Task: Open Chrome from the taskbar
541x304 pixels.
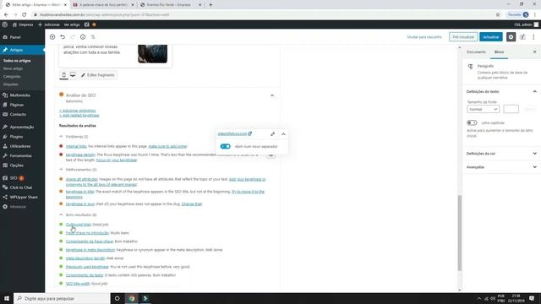Action: pyautogui.click(x=132, y=298)
